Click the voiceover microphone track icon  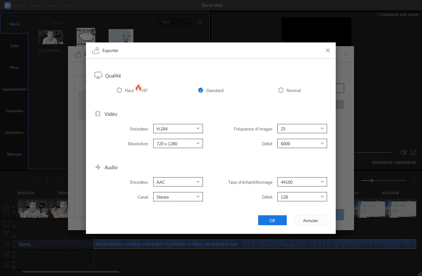[7, 265]
